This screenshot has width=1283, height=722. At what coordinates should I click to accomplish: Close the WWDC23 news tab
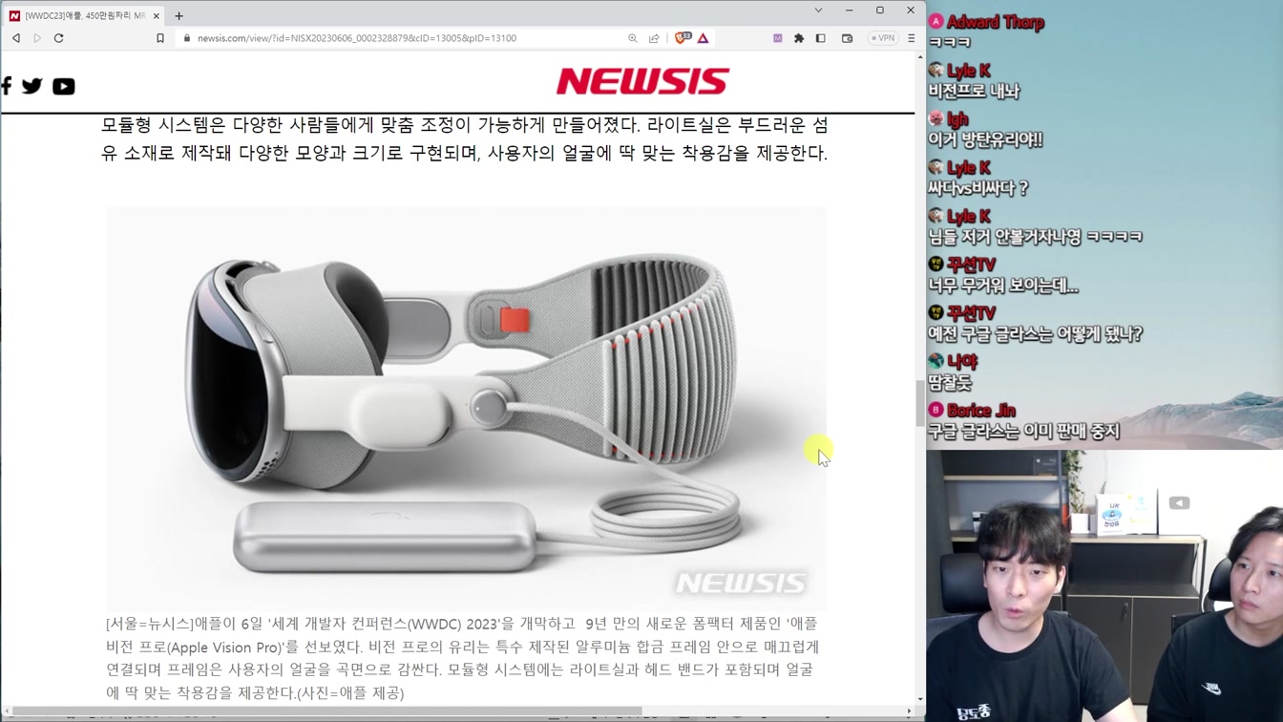157,16
